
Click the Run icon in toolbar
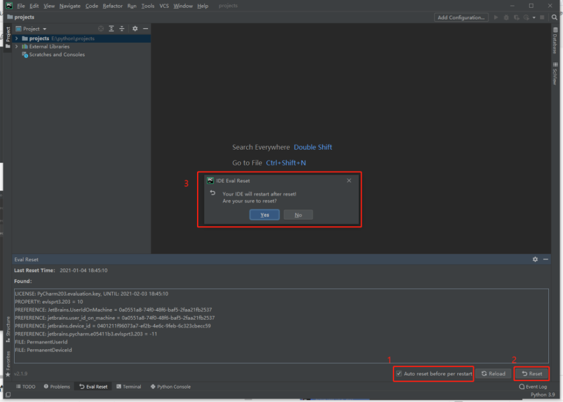click(496, 17)
